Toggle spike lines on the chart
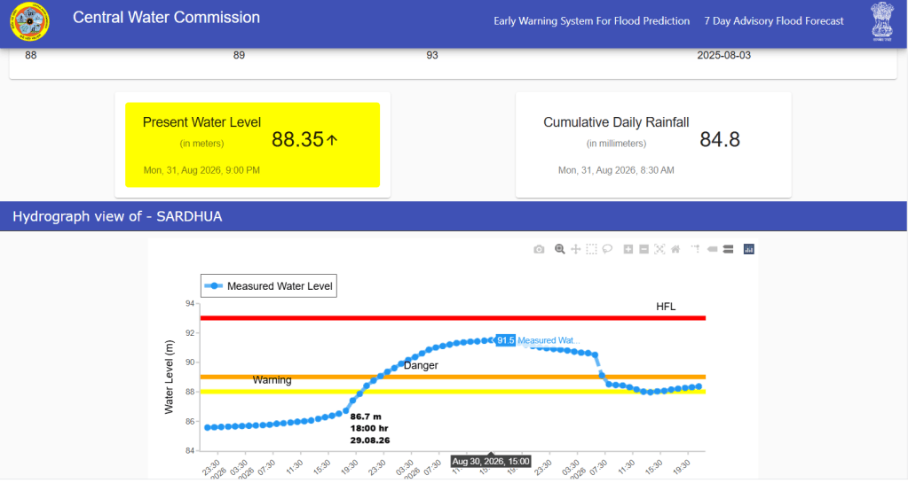The width and height of the screenshot is (908, 483). coord(696,249)
